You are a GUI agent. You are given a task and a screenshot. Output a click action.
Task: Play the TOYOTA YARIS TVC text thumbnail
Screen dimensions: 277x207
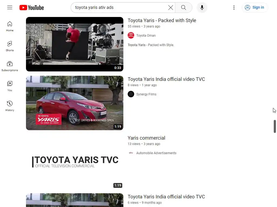pos(75,162)
